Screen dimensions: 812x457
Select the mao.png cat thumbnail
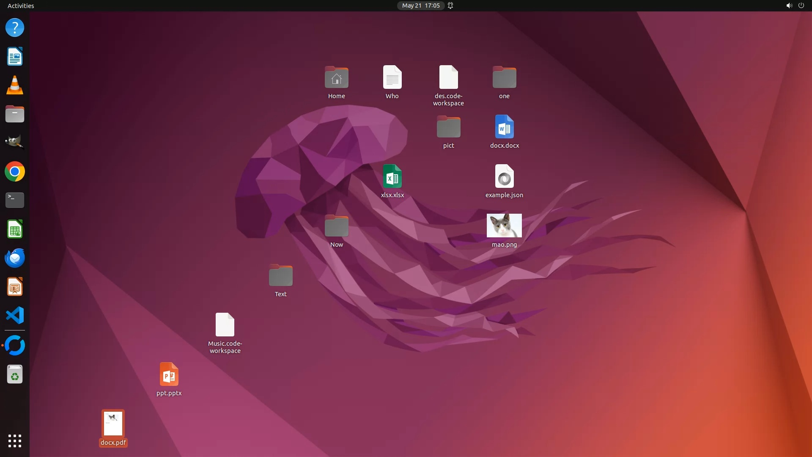(x=504, y=226)
